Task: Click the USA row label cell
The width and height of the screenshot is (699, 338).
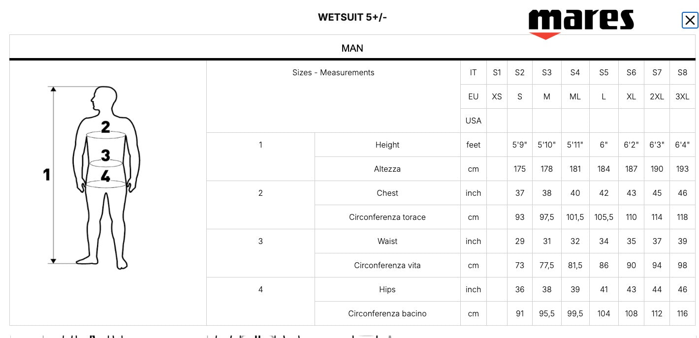Action: click(473, 121)
